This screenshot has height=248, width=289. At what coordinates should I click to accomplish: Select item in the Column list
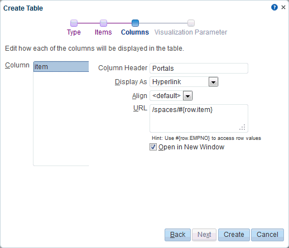click(61, 66)
